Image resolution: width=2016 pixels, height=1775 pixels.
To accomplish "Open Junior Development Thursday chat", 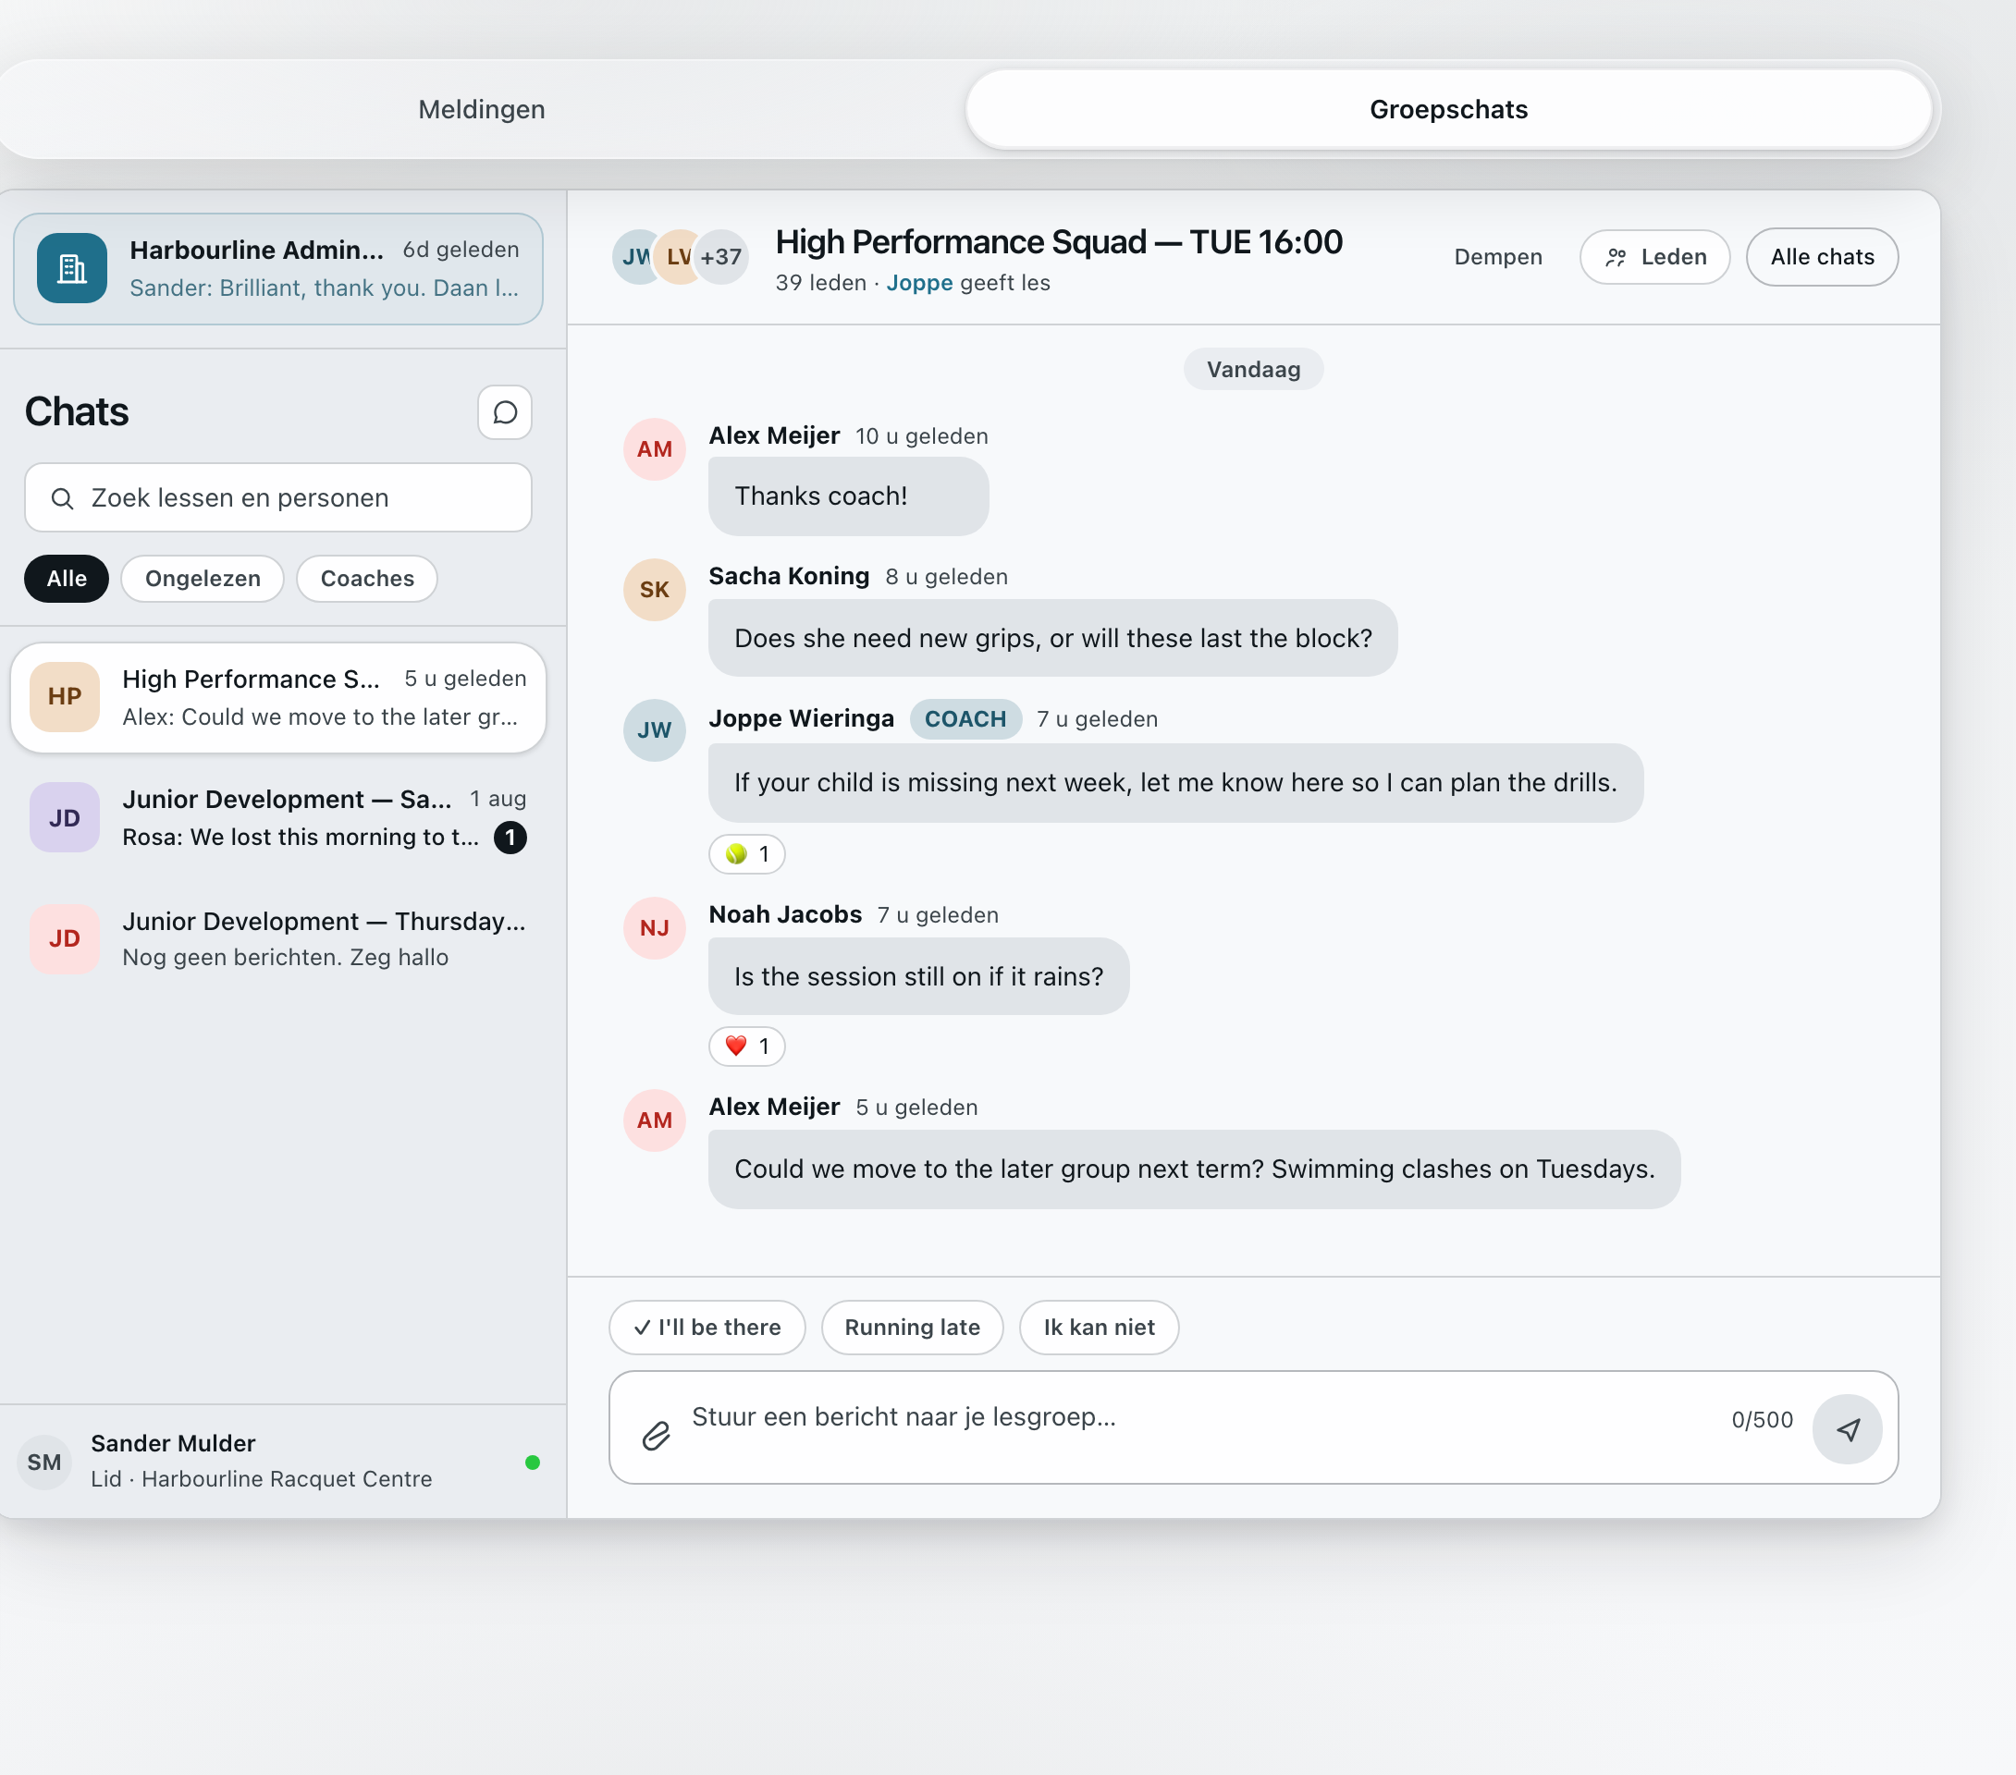I will point(278,938).
